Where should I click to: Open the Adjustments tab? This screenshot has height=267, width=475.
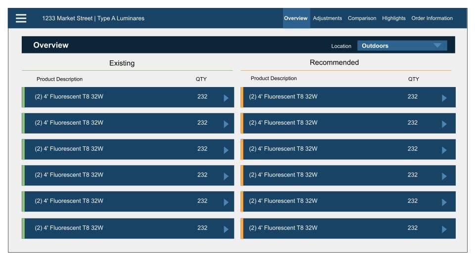[327, 18]
